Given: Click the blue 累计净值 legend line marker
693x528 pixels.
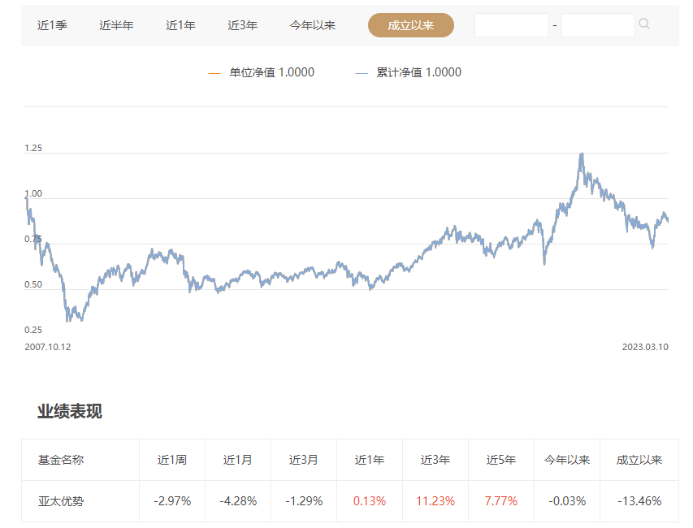Looking at the screenshot, I should tap(362, 73).
